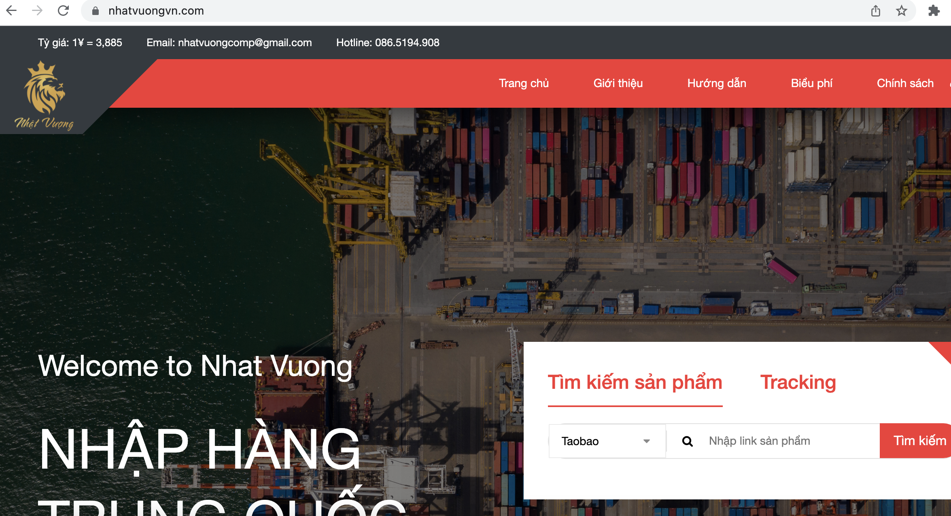Click the padlock site security icon
This screenshot has width=951, height=516.
click(96, 11)
